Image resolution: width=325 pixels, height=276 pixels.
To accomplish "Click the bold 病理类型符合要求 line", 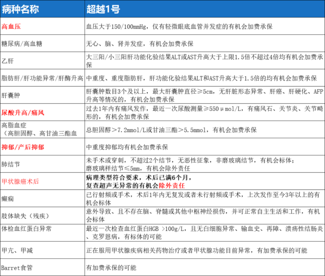I will click(139, 177).
